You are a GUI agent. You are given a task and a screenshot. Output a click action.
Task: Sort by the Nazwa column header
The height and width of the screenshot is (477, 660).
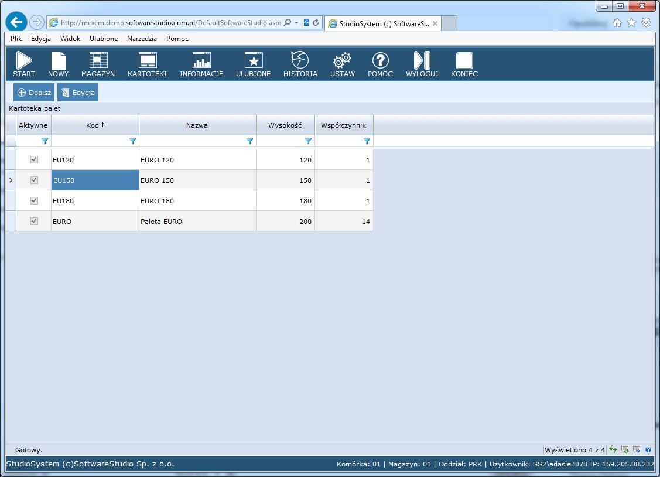(x=197, y=125)
